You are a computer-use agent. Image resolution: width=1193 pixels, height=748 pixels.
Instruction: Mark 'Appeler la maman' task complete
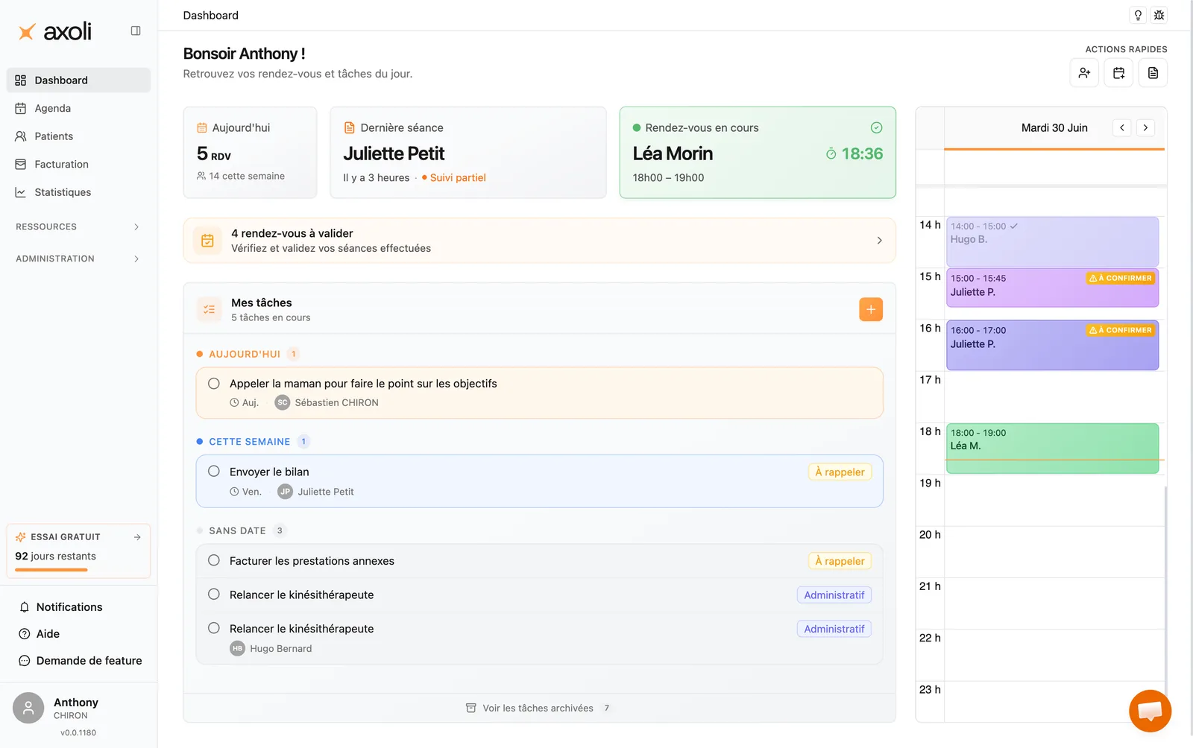(214, 384)
